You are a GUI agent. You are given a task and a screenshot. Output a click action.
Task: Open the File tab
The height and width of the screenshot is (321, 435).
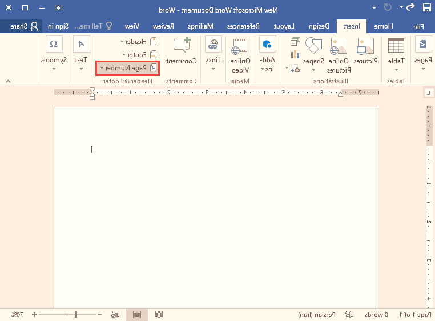pyautogui.click(x=418, y=26)
